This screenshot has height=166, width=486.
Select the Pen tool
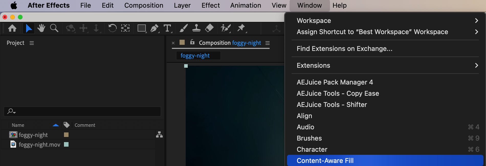154,28
